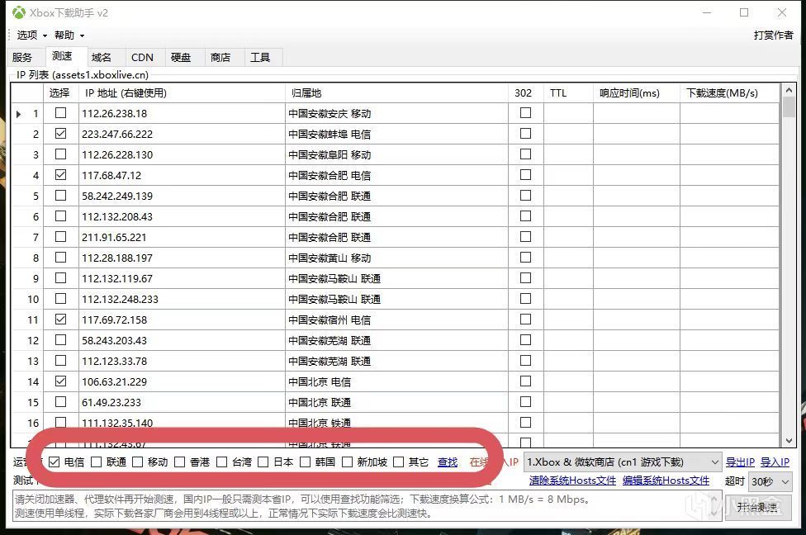Click 编辑系统Hosts文件 link
The image size is (806, 535).
click(x=666, y=481)
